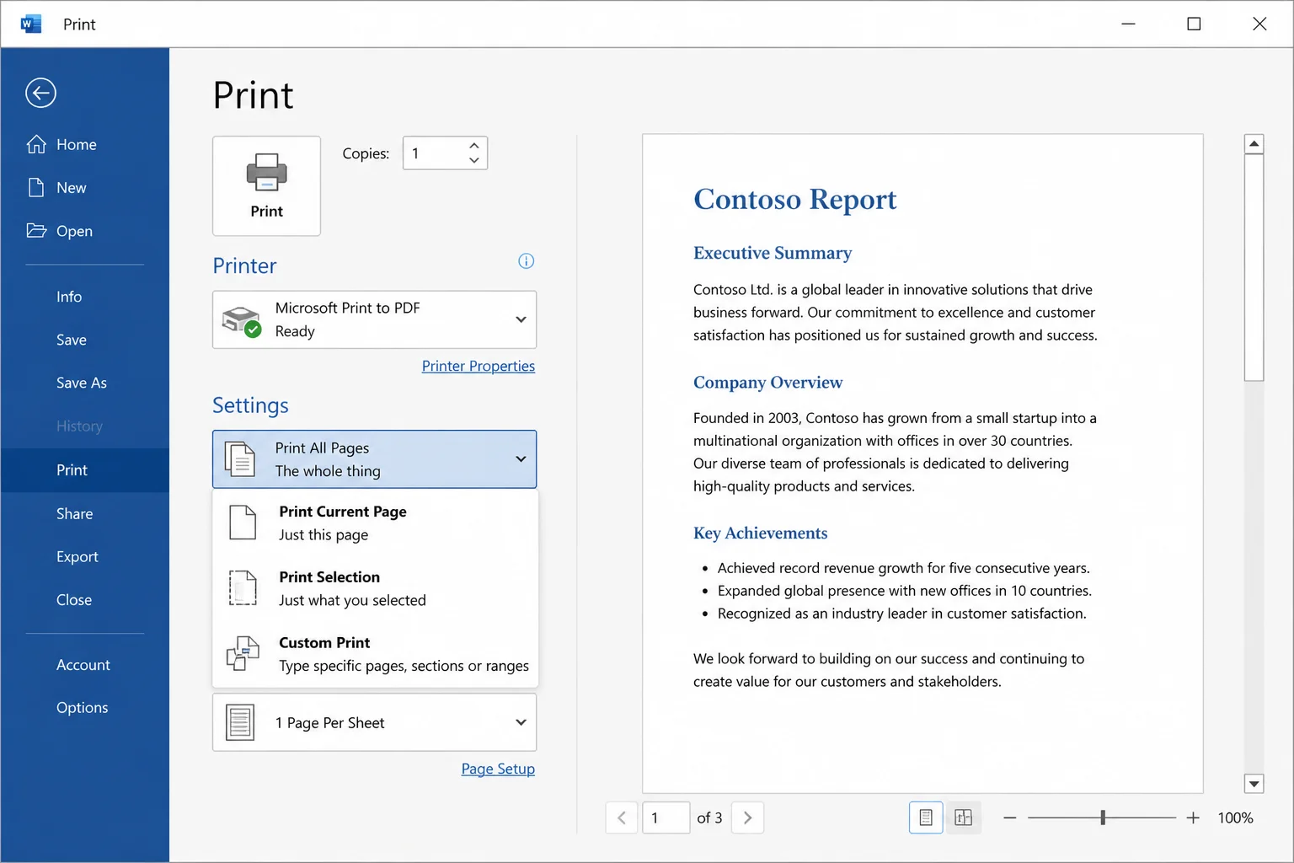The image size is (1294, 863).
Task: Minimize the Print window
Action: coord(1129,24)
